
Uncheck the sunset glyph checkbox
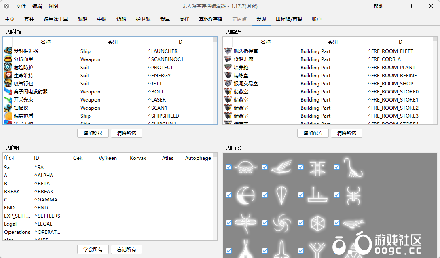pos(229,167)
